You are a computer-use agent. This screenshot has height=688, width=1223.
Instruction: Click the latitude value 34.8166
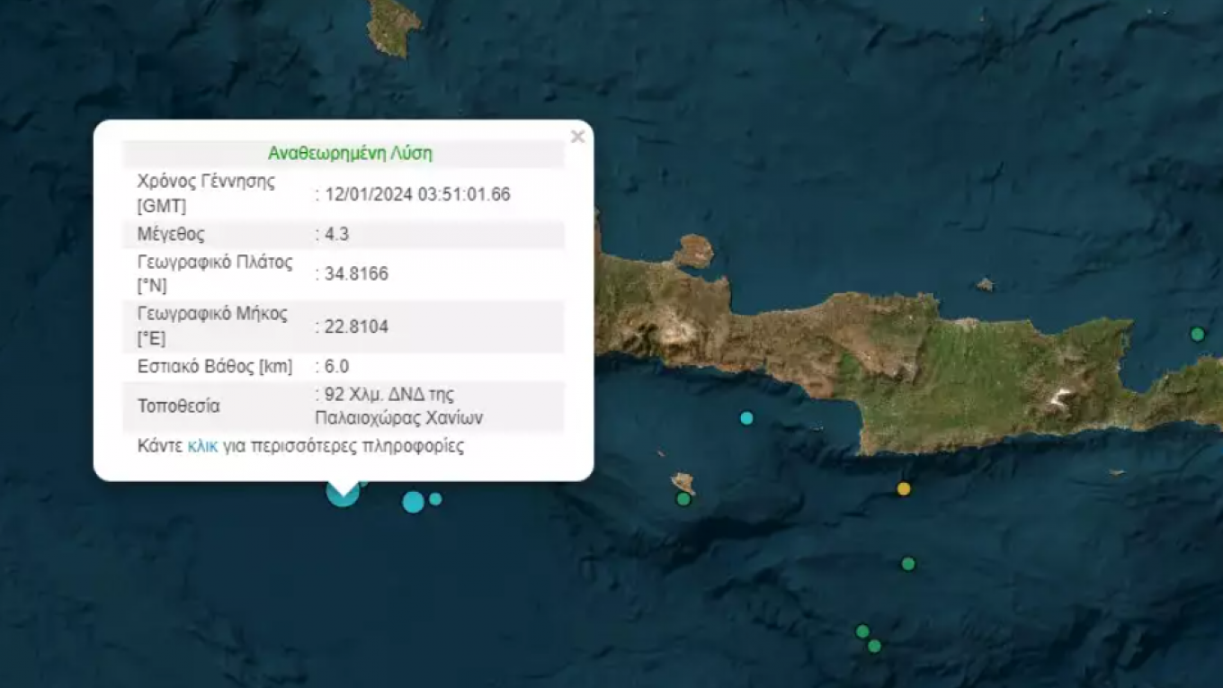356,274
